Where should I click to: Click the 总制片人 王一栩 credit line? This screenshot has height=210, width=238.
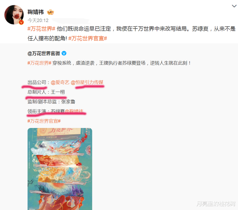pos(46,92)
